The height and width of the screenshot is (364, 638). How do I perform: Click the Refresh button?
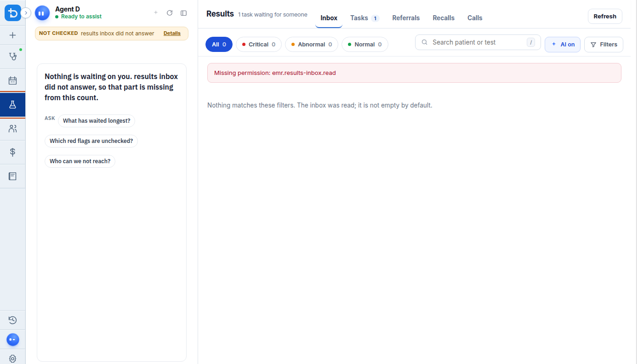[x=605, y=17]
